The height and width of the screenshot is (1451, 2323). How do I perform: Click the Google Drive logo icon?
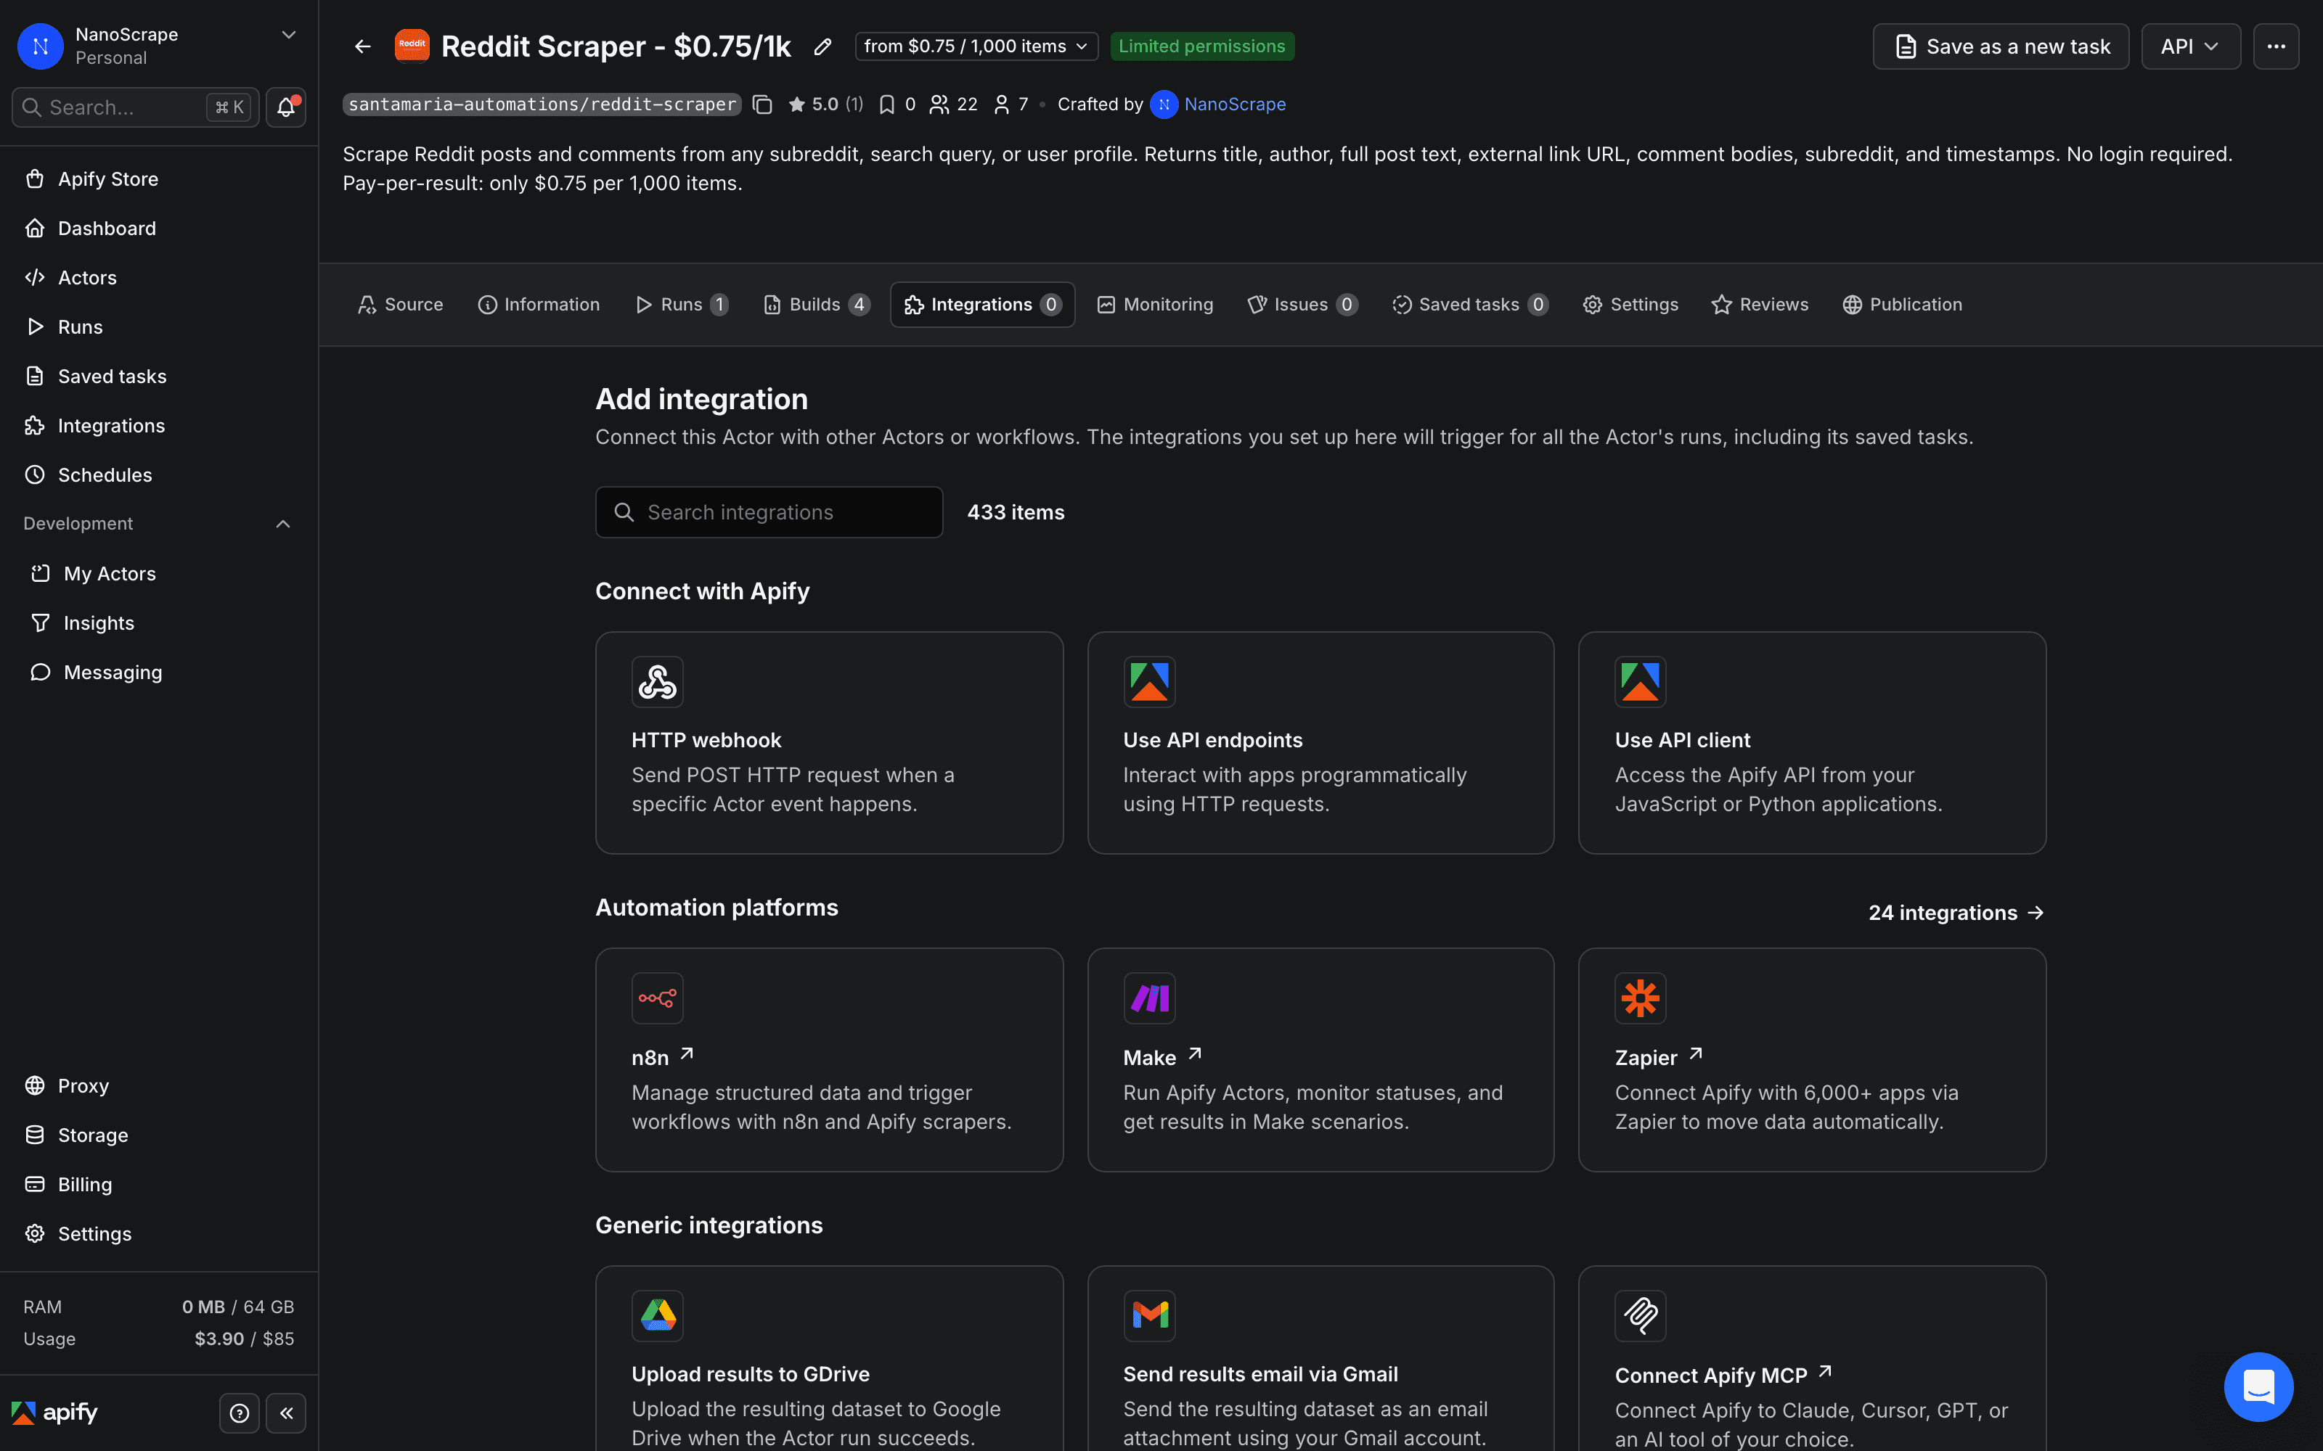(x=658, y=1315)
